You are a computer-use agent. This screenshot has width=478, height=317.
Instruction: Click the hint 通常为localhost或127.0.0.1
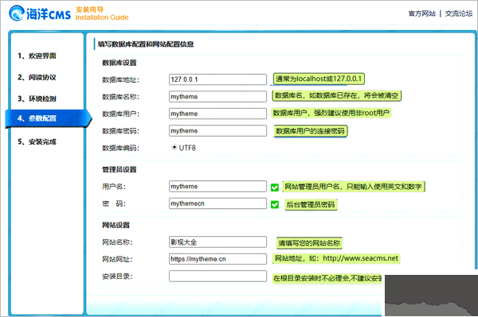(319, 79)
